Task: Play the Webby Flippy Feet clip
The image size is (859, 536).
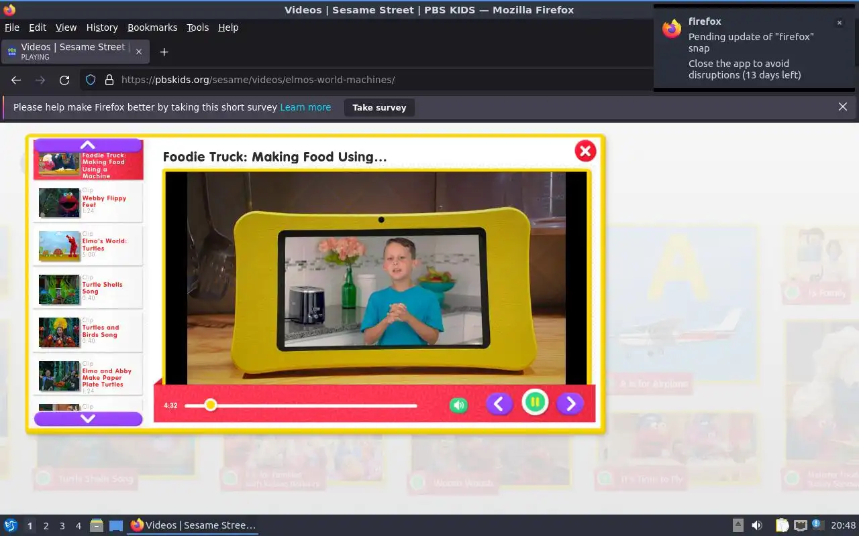Action: (89, 203)
